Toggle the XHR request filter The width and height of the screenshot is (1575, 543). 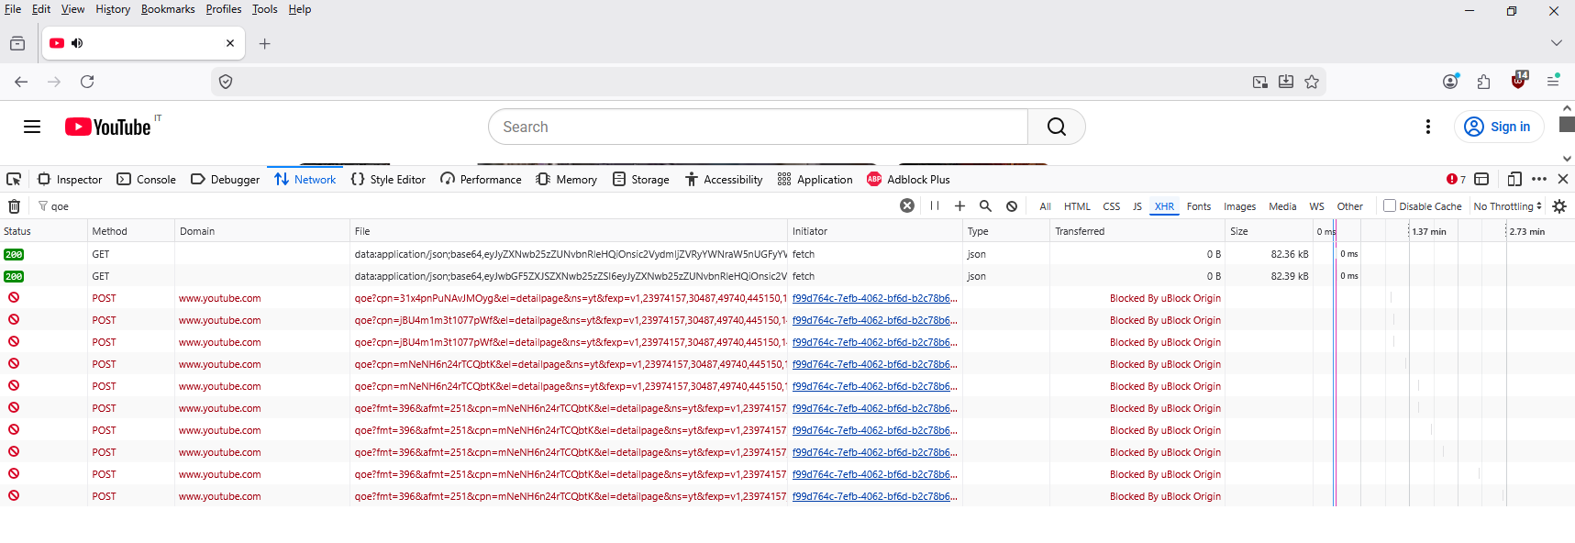[x=1164, y=206]
